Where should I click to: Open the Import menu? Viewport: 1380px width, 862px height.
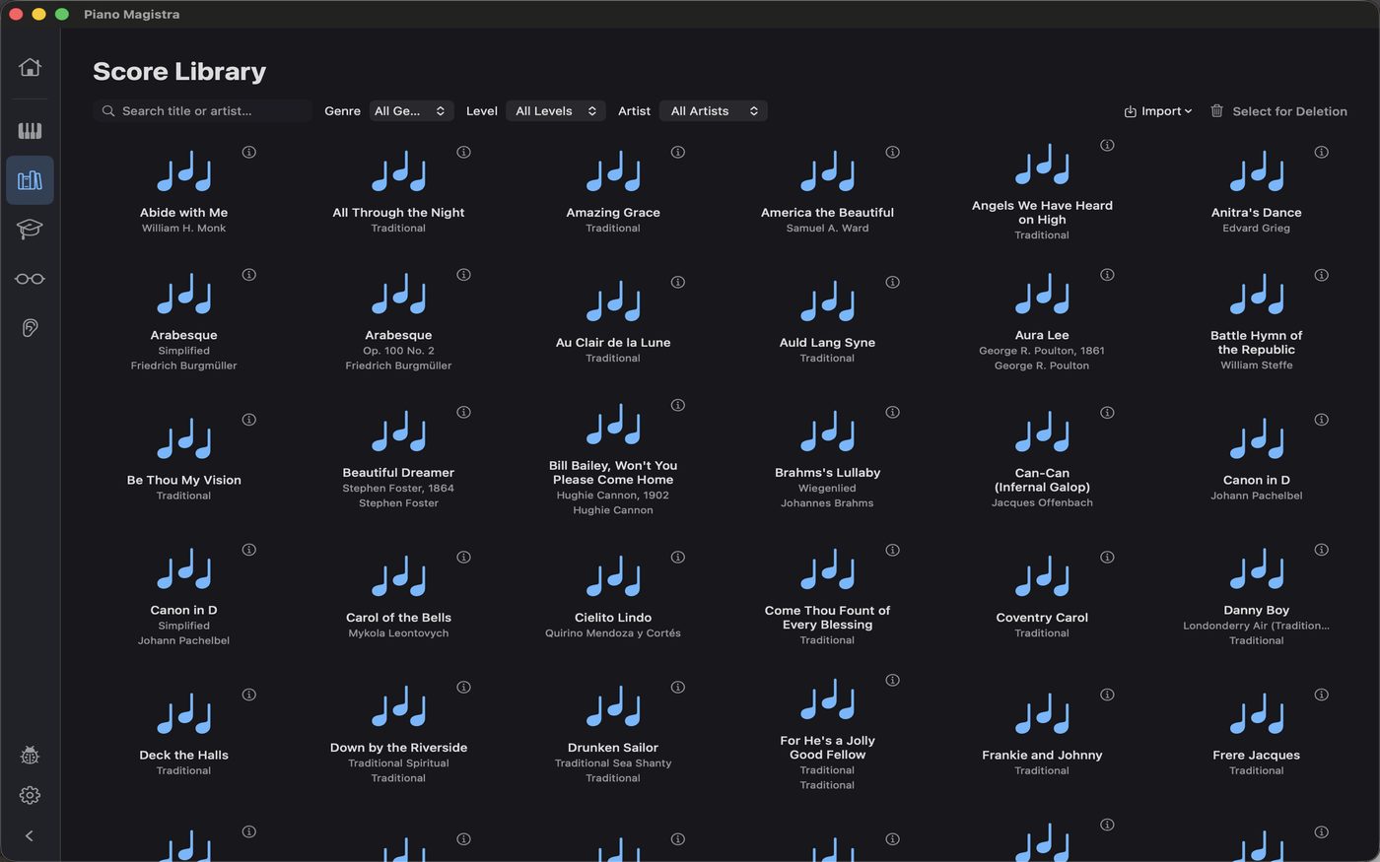pyautogui.click(x=1158, y=111)
